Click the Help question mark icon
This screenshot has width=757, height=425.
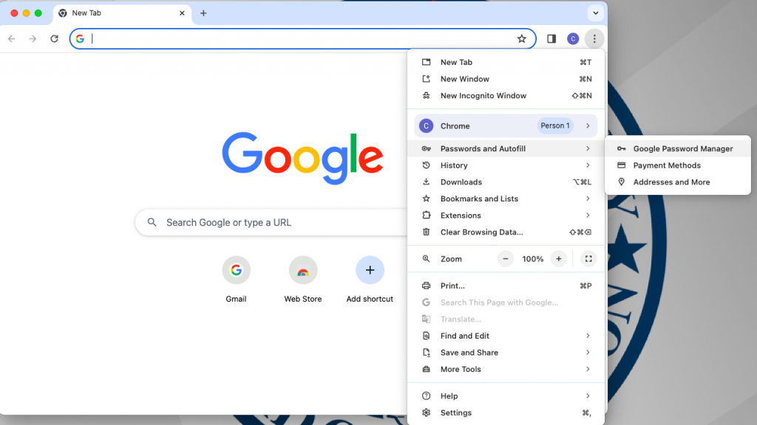(x=426, y=396)
